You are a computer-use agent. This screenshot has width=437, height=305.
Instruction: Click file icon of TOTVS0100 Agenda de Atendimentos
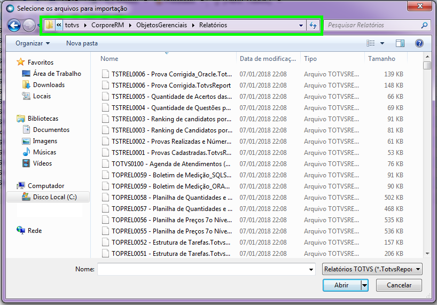tap(105, 163)
